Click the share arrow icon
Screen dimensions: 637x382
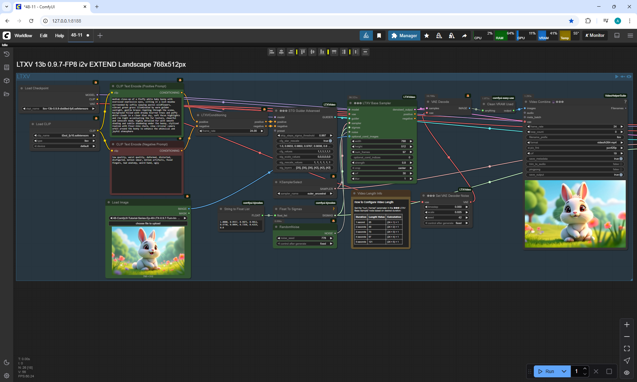pos(464,36)
